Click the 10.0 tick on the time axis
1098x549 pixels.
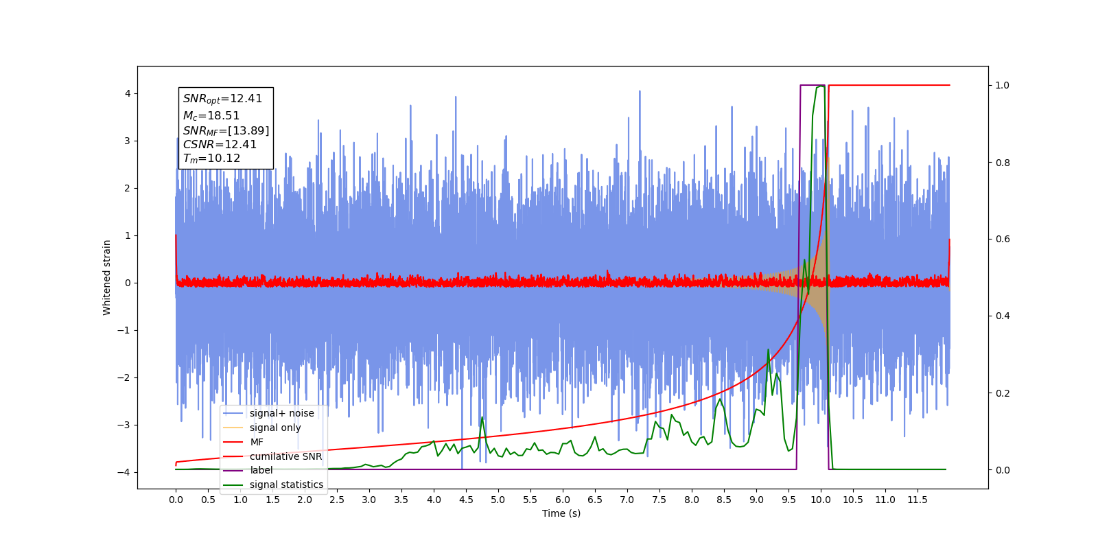(821, 500)
